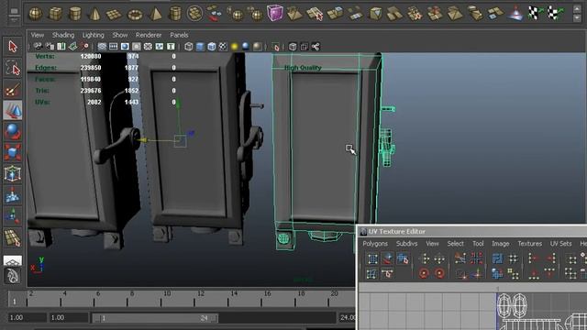Click the last checkered UV shelf icon
587x330 pixels.
556,13
